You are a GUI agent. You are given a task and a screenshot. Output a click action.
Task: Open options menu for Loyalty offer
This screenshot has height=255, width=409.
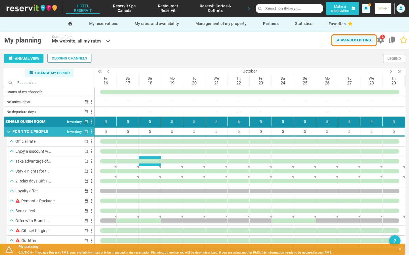click(x=92, y=191)
